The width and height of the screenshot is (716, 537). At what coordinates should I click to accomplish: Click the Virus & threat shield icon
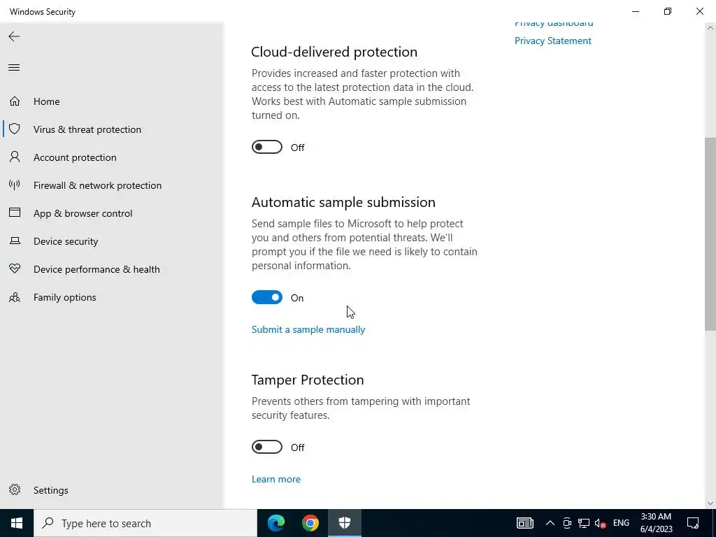click(15, 129)
